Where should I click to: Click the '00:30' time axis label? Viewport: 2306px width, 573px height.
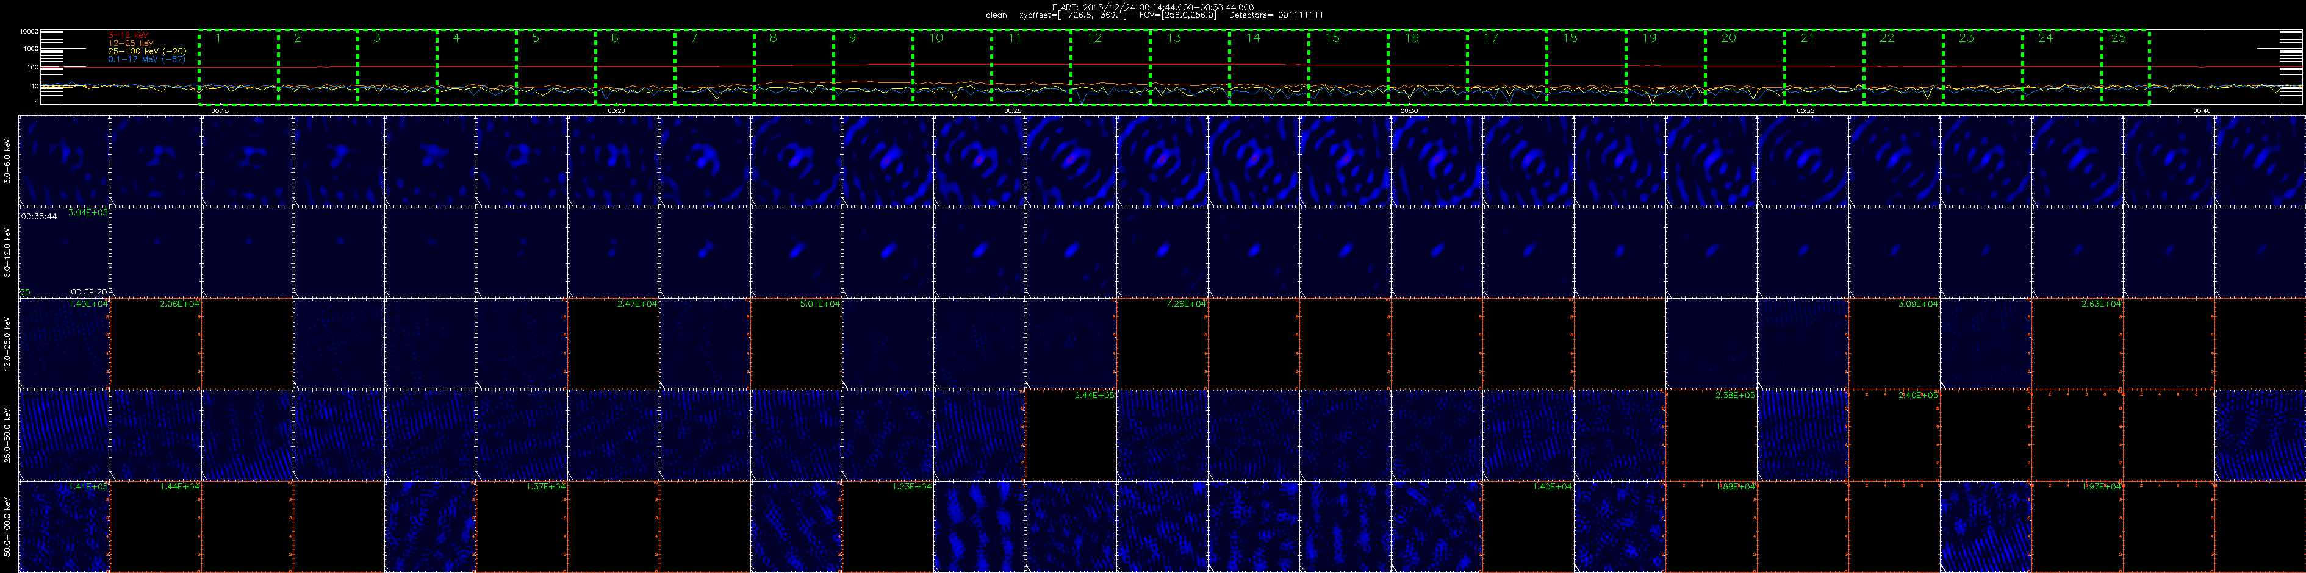[x=1409, y=110]
